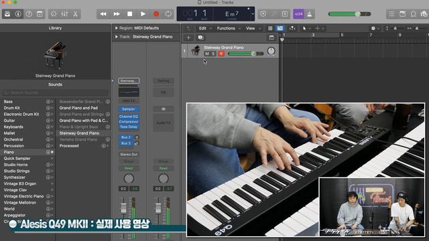Open Editors scissors button
Image resolution: width=429 pixels, height=241 pixels.
click(x=75, y=14)
